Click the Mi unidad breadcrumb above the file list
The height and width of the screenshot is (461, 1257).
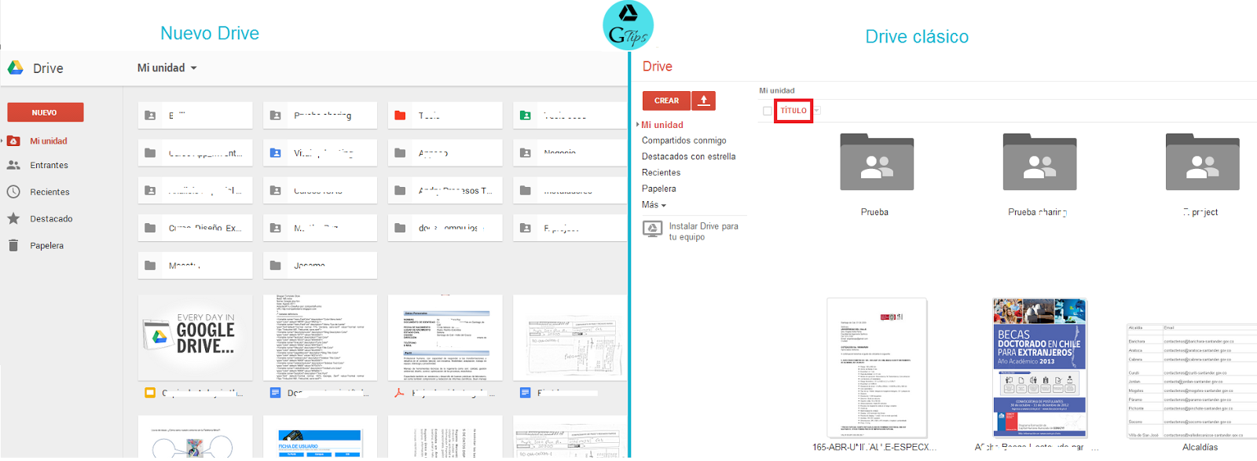coord(777,91)
